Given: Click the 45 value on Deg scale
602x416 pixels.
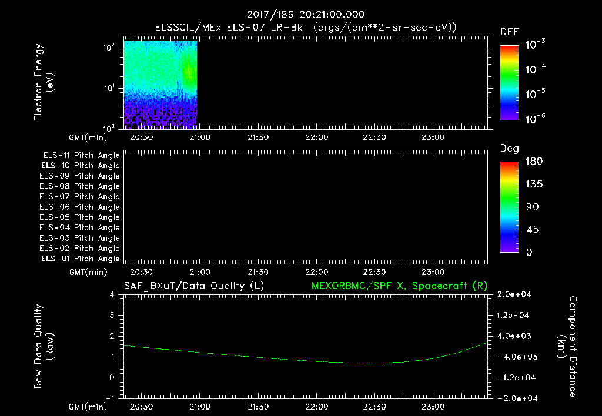Looking at the screenshot, I should [x=533, y=230].
